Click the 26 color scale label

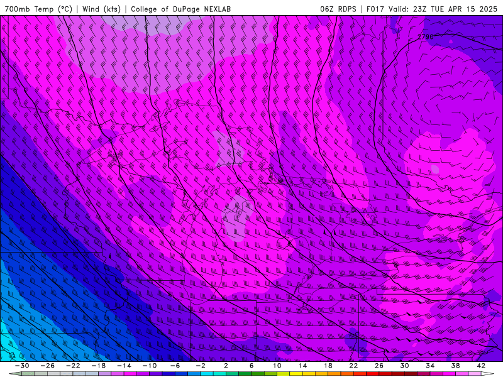379,366
